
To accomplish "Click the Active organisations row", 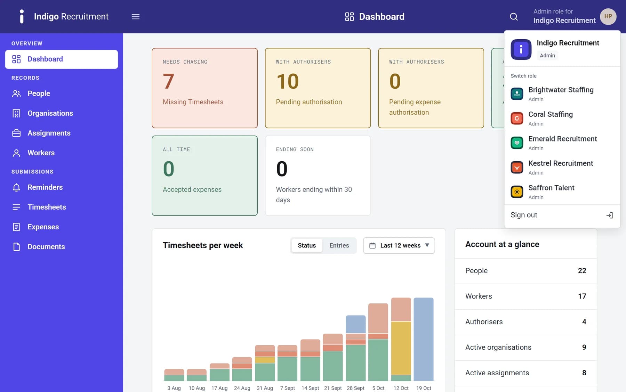I will point(526,348).
